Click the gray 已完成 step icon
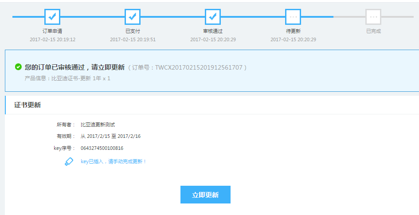 tap(373, 17)
